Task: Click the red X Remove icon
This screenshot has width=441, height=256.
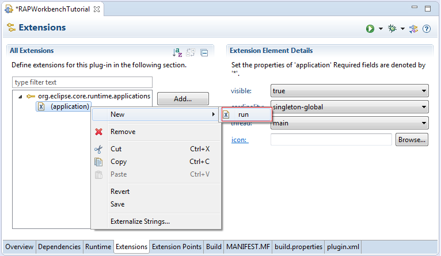Action: pos(98,132)
